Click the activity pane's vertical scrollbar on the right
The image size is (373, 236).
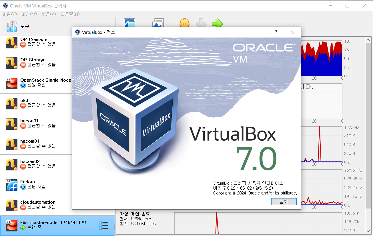pos(368,126)
